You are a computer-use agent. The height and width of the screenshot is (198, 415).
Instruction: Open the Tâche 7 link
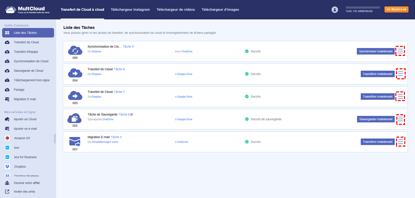pyautogui.click(x=119, y=92)
